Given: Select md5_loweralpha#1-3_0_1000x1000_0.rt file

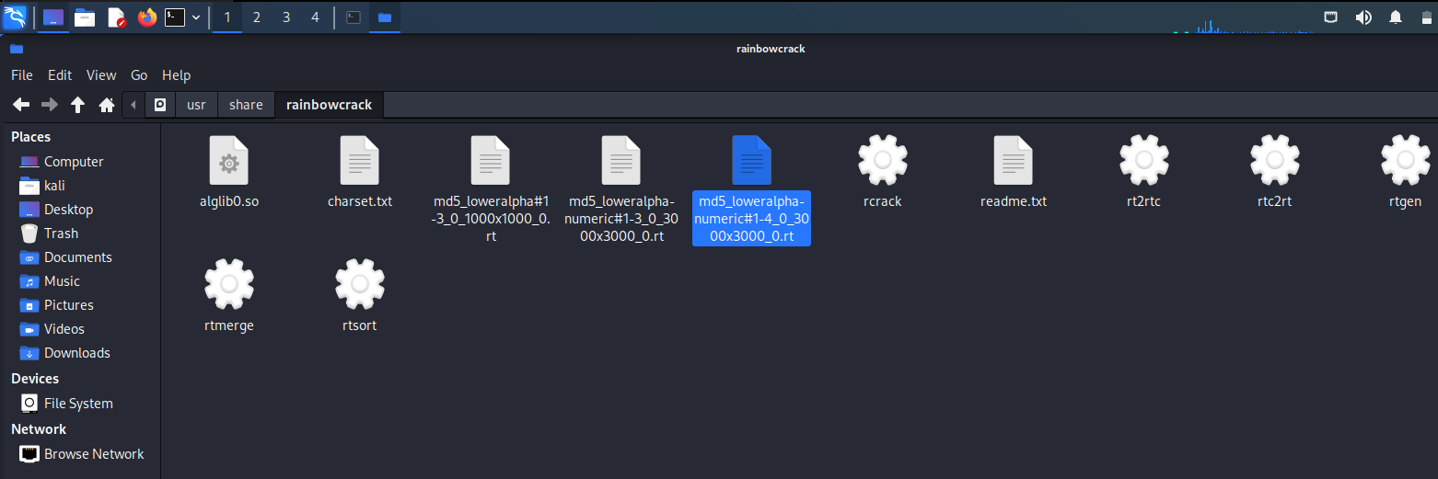Looking at the screenshot, I should click(491, 160).
